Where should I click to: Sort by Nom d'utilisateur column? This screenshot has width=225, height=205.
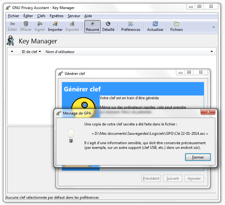click(130, 52)
